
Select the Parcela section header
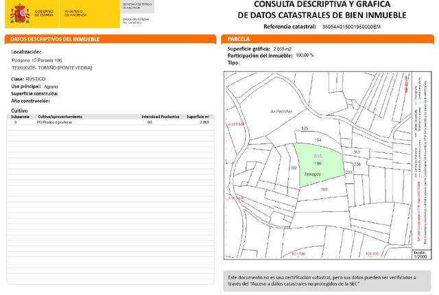point(239,40)
